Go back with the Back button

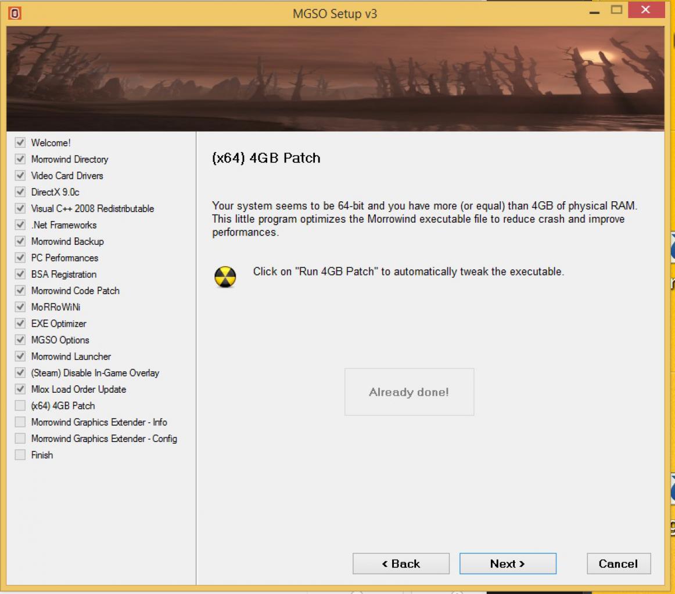401,563
